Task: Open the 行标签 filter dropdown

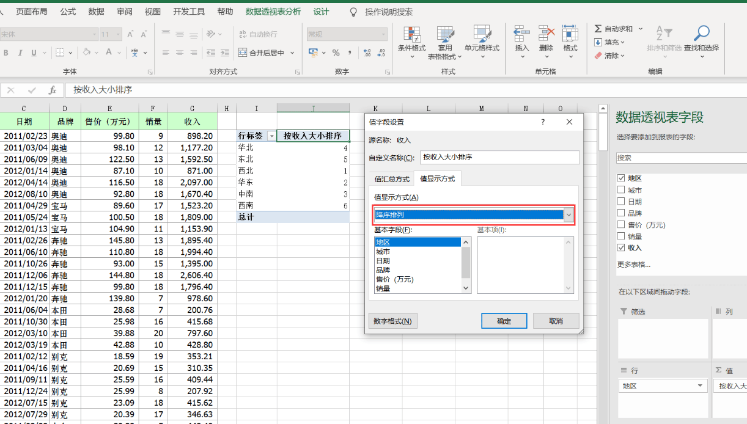Action: [271, 136]
